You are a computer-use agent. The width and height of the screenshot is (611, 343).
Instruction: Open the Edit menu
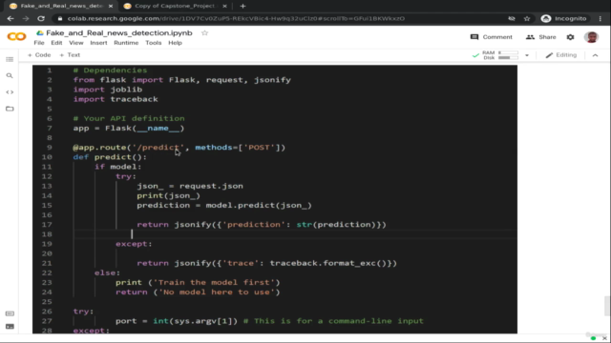coord(56,43)
